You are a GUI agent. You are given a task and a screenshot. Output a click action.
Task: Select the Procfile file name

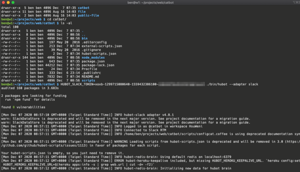(89, 69)
